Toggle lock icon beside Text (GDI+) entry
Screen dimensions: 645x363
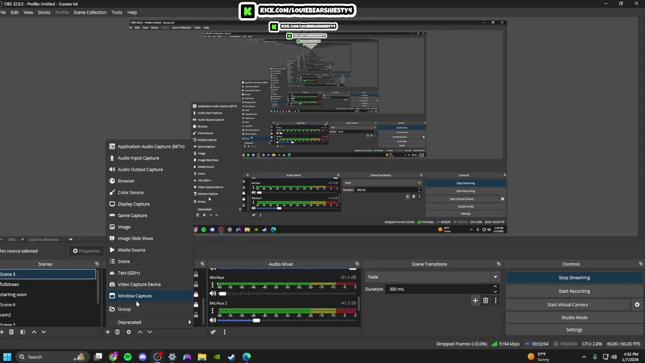[196, 274]
